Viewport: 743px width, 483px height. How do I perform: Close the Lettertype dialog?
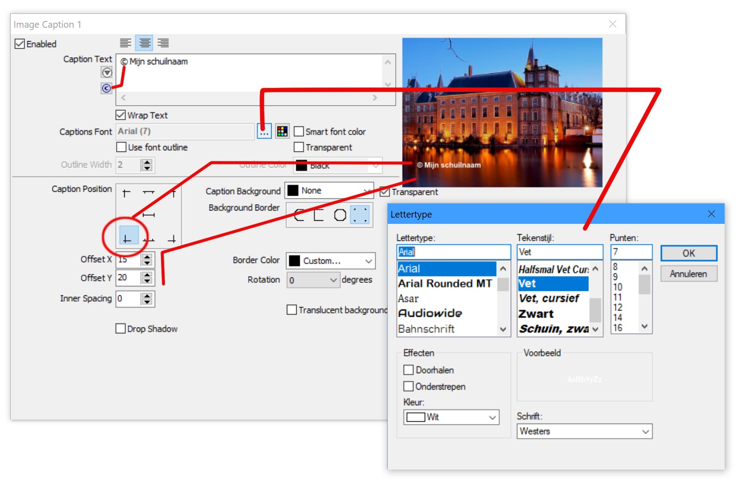tap(711, 214)
